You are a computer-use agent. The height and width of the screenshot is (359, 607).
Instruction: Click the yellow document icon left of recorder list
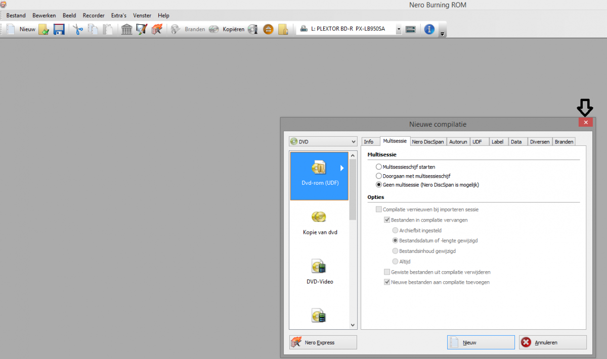point(283,29)
